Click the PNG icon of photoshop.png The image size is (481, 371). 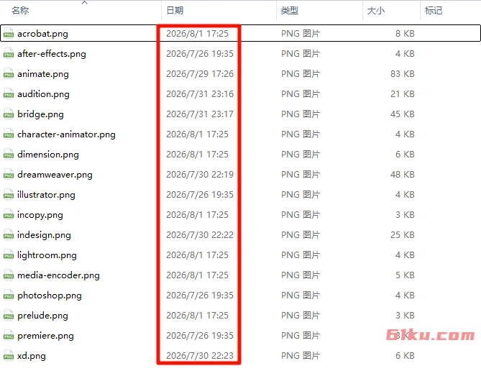tap(9, 296)
